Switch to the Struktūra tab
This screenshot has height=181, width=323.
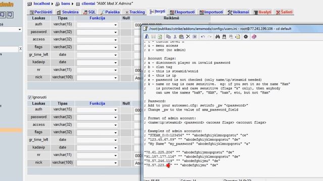pos(68,12)
